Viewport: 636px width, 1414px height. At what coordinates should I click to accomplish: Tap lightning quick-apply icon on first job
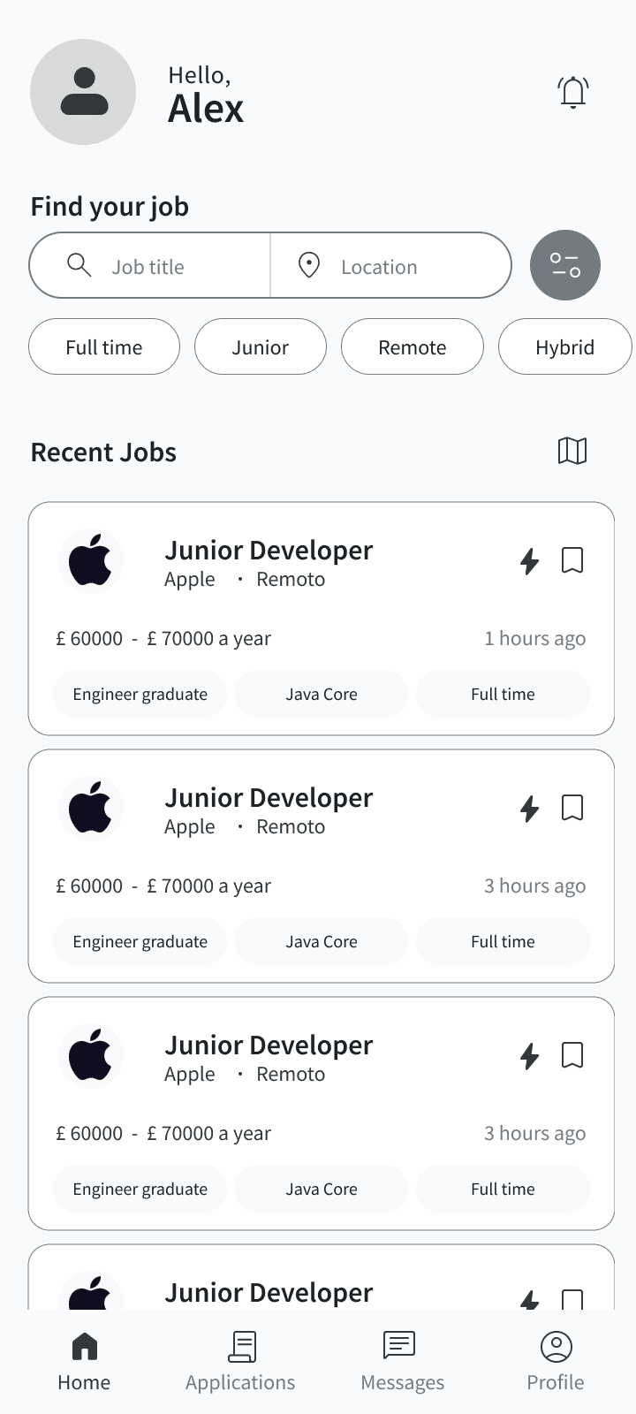529,560
